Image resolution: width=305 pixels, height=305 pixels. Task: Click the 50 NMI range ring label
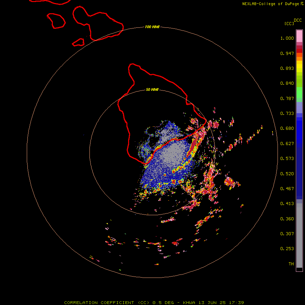click(152, 89)
